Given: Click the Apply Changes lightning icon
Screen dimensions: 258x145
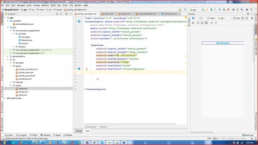Looking at the screenshot, I should tap(207, 10).
